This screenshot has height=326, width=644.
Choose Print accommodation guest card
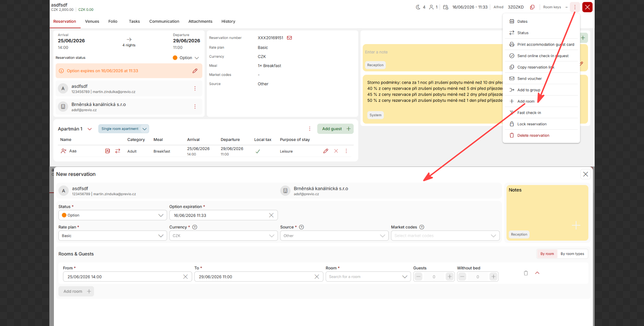[x=541, y=44]
